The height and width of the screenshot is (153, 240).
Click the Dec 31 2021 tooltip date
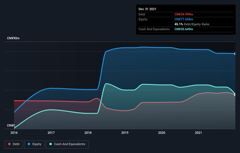click(147, 9)
